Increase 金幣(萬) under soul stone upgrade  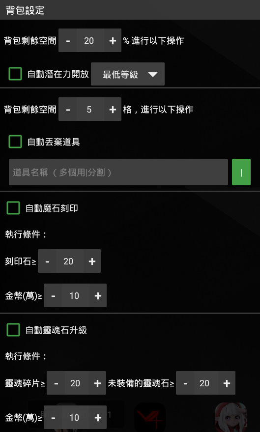[98, 417]
